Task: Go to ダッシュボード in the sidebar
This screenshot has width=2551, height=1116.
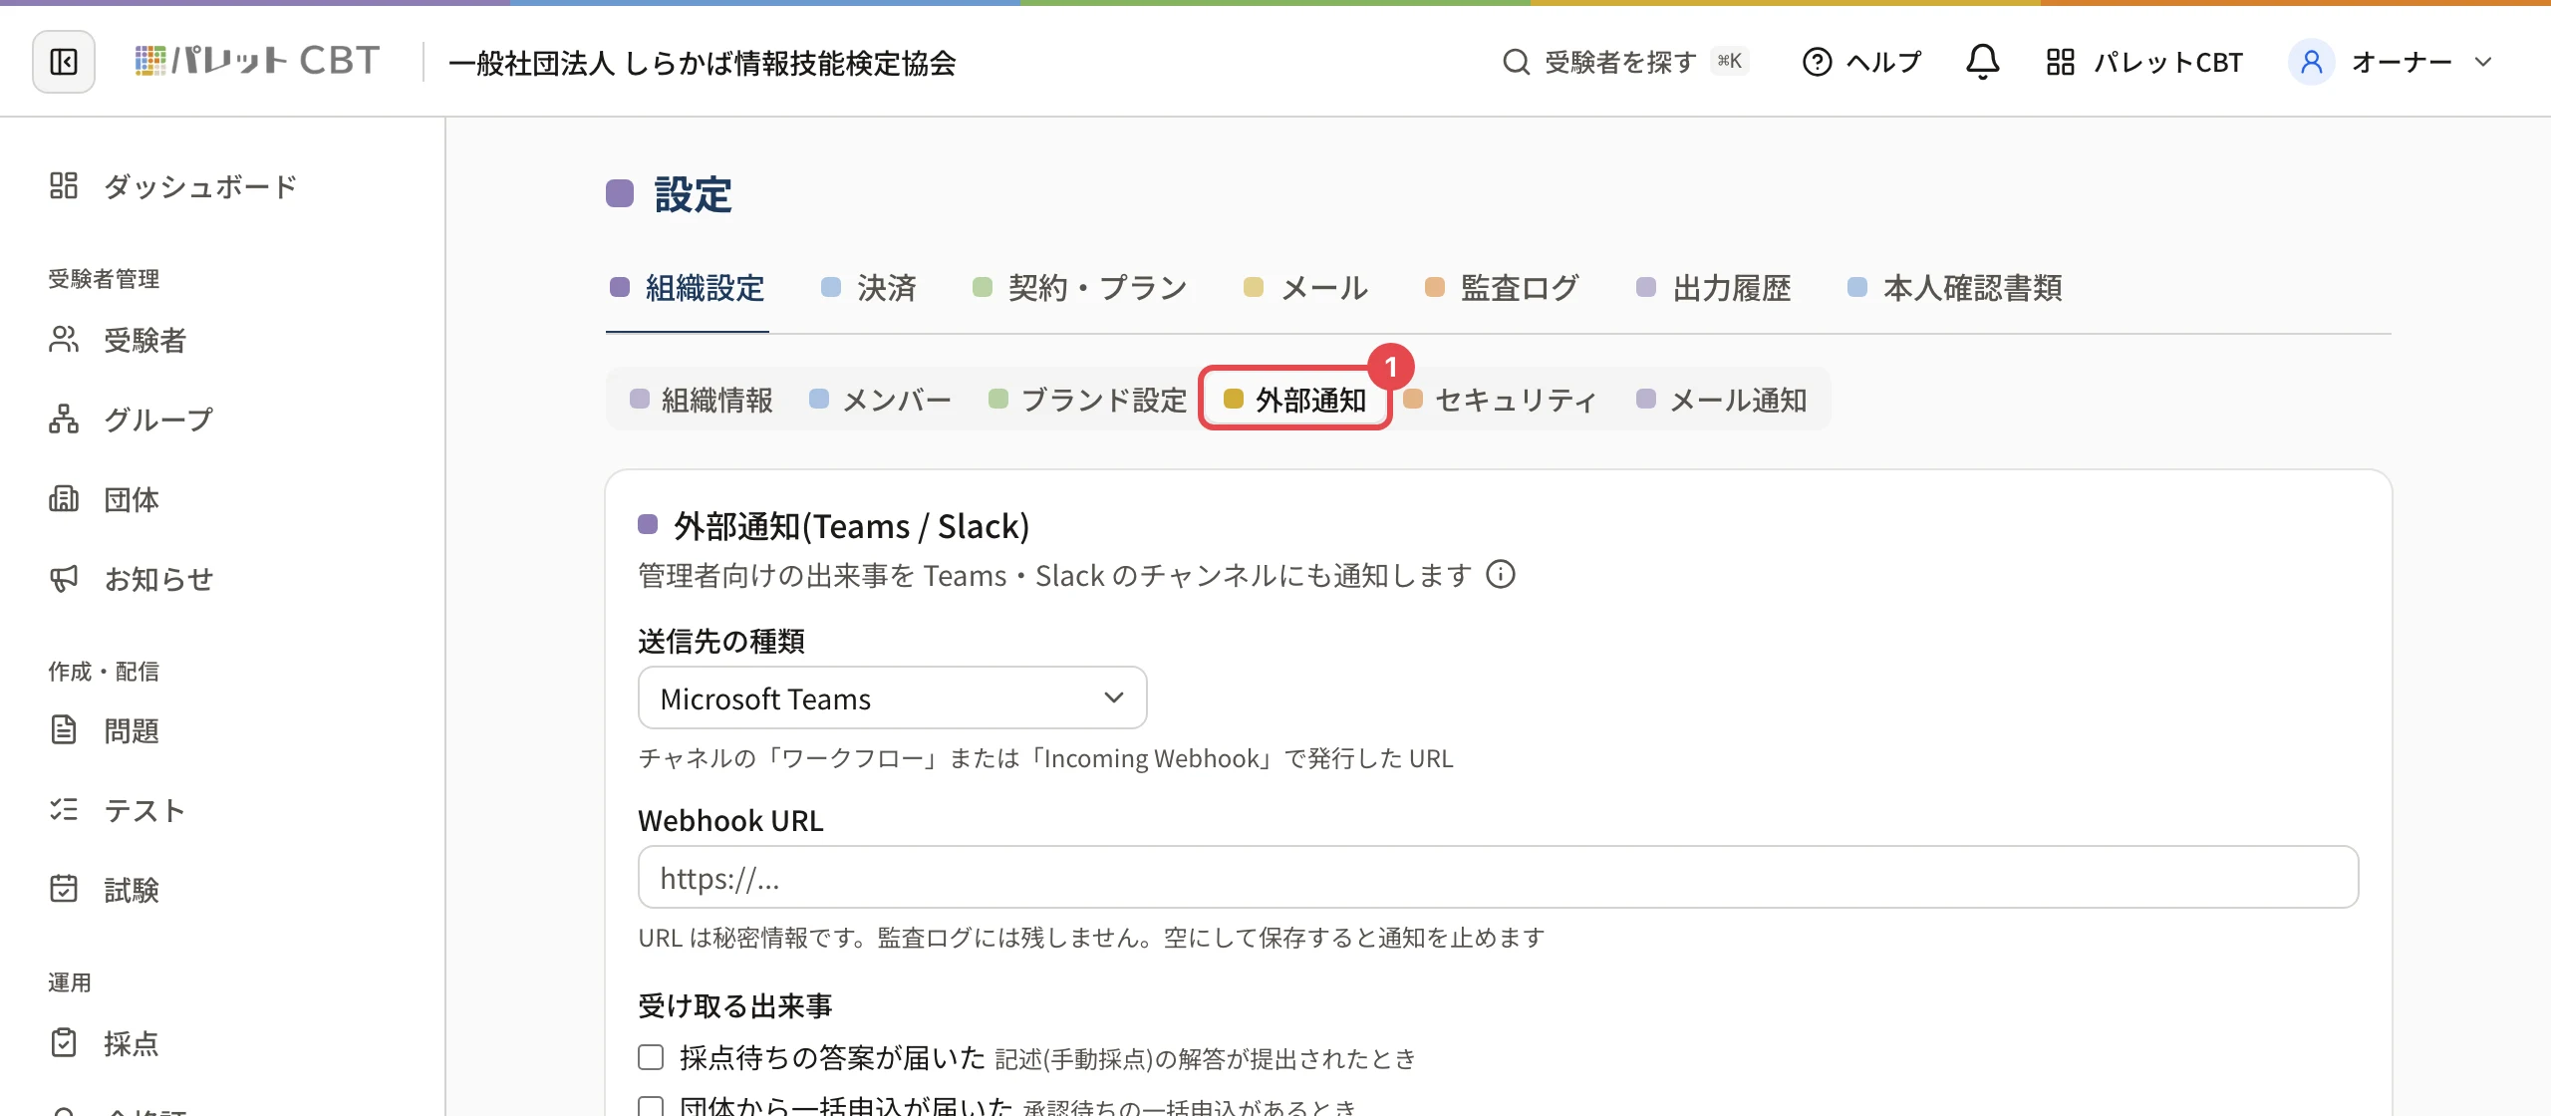Action: tap(172, 185)
